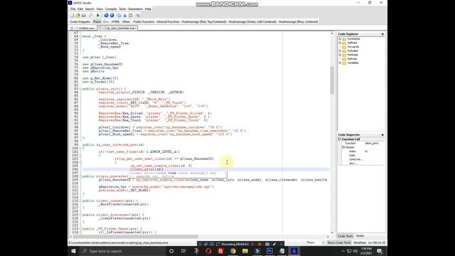Click the green Compile play icon
Image resolution: width=455 pixels, height=256 pixels.
click(98, 16)
